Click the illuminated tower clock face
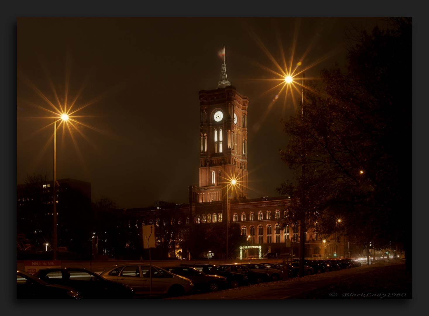This screenshot has width=429, height=316. (218, 116)
